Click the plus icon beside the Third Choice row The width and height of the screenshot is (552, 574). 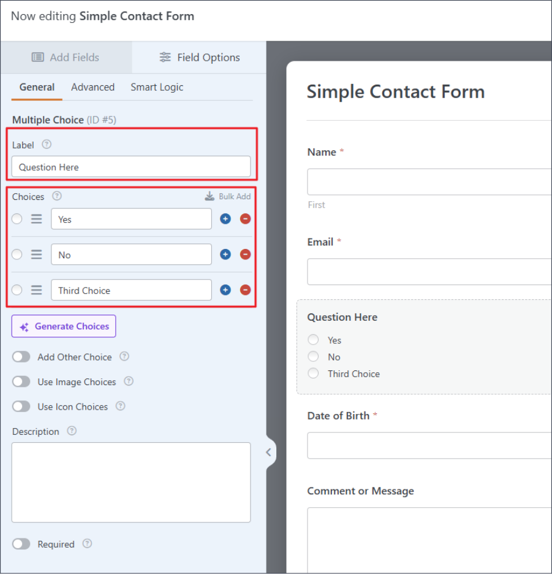click(225, 289)
